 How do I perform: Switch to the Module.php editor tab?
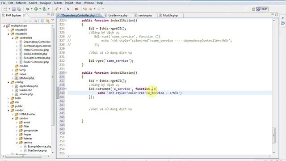[170, 16]
